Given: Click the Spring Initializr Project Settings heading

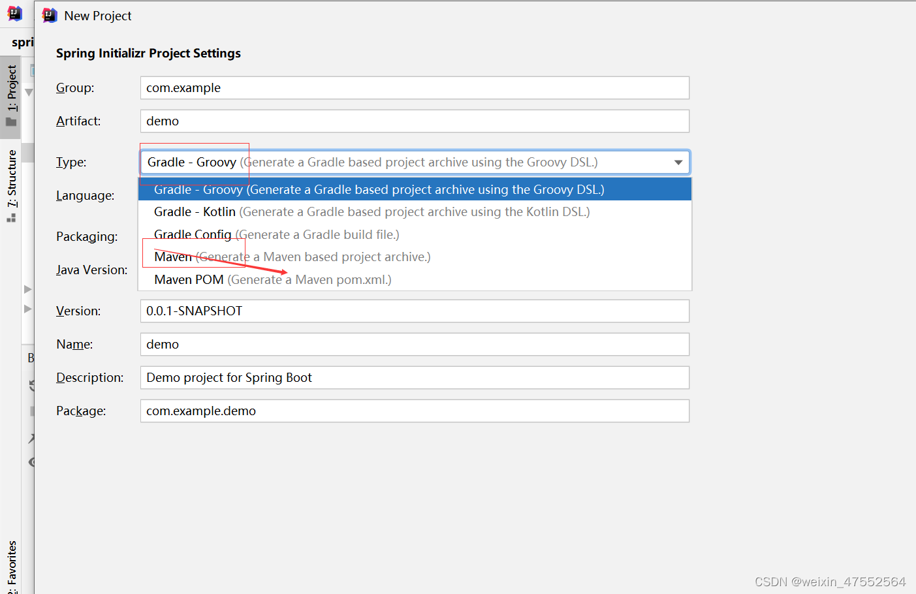Looking at the screenshot, I should tap(148, 54).
